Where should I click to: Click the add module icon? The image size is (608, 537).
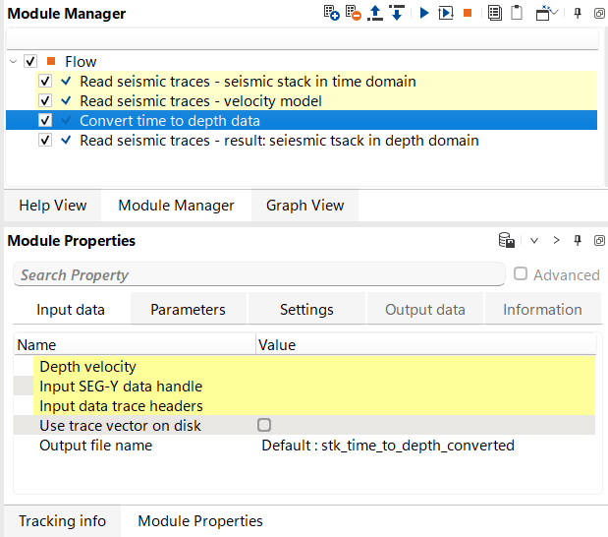(332, 14)
